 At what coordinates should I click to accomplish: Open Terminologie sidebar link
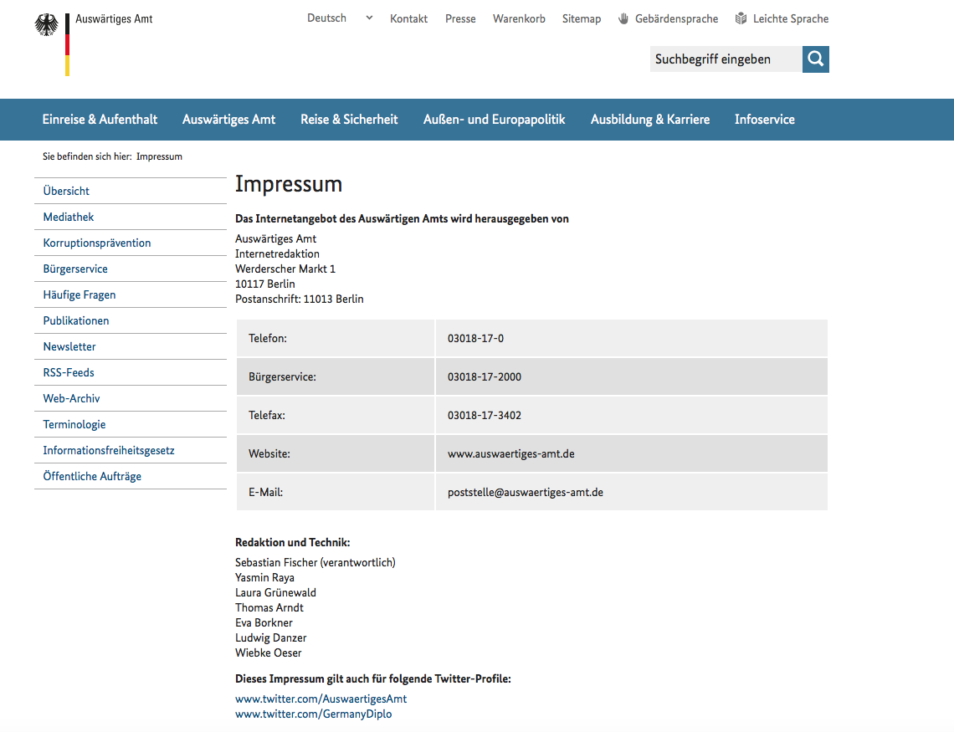(x=131, y=424)
